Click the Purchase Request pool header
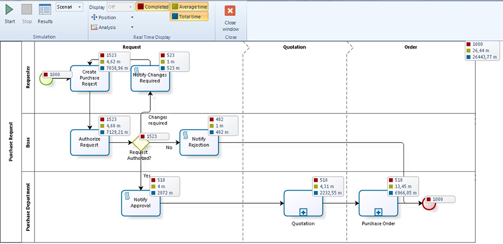The image size is (503, 244). (x=11, y=142)
